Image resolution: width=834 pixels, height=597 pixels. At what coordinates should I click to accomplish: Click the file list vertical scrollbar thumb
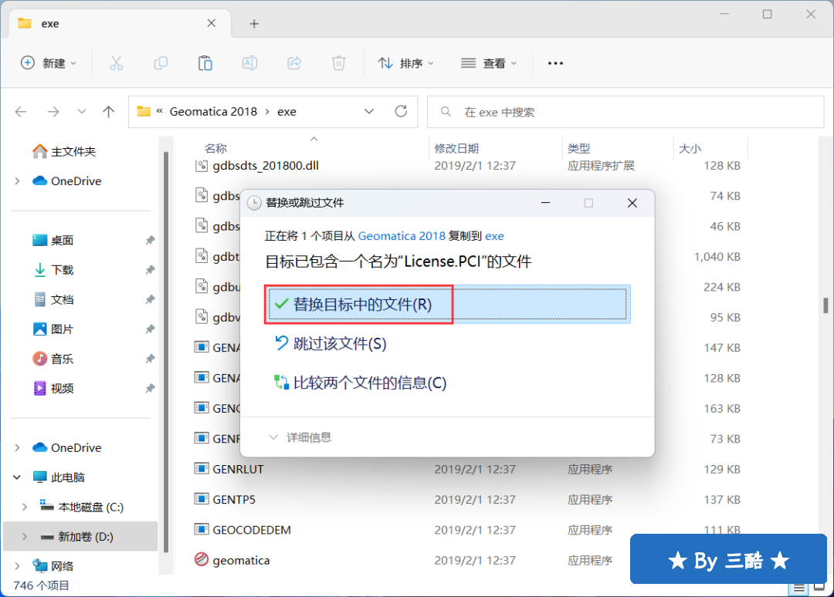826,305
